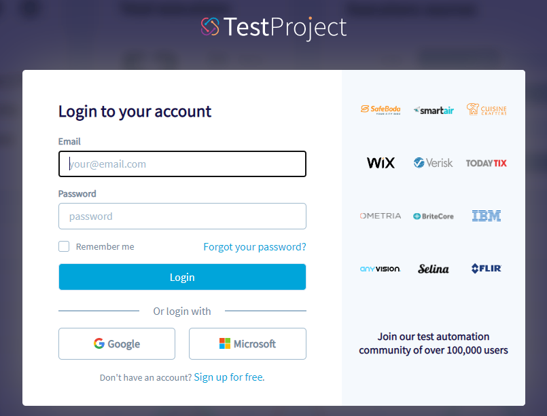Click the AnyVision logo
547x416 pixels.
point(381,269)
